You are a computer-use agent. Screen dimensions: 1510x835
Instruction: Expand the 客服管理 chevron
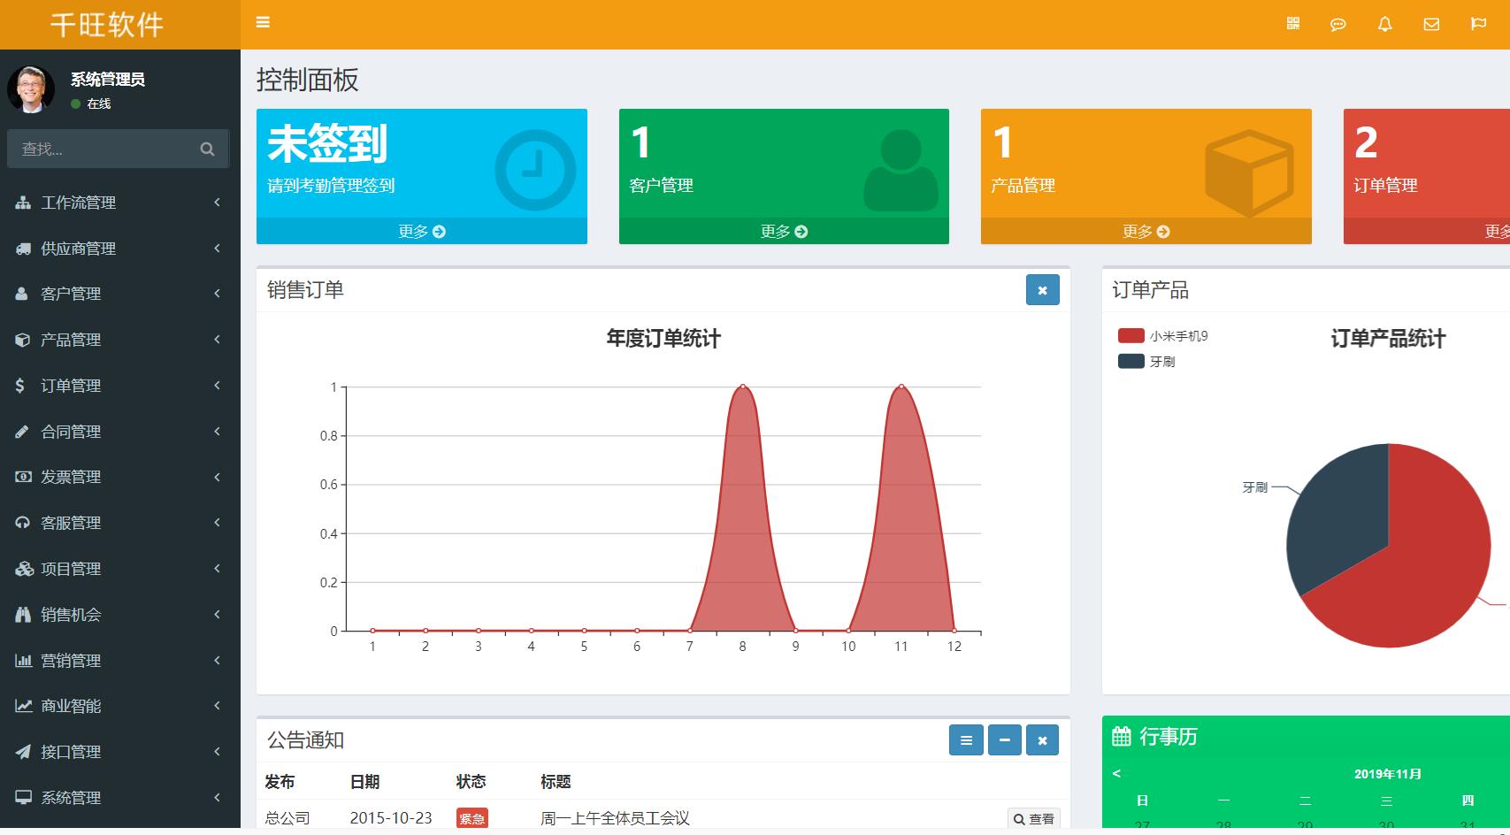coord(217,523)
